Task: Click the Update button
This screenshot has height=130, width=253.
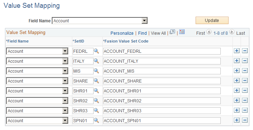Action: pos(212,20)
